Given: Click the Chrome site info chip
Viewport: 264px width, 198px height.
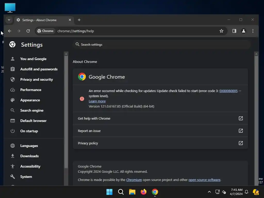Looking at the screenshot, I should click(x=45, y=31).
